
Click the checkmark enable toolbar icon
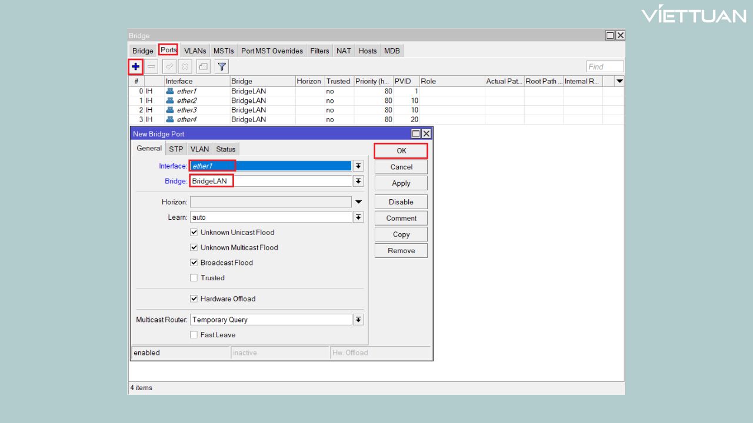(169, 66)
